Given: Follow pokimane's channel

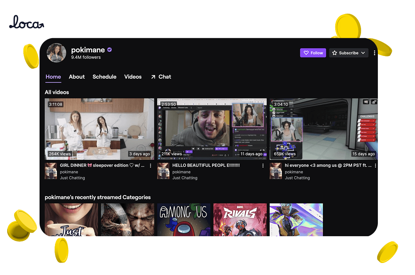Looking at the screenshot, I should (313, 53).
